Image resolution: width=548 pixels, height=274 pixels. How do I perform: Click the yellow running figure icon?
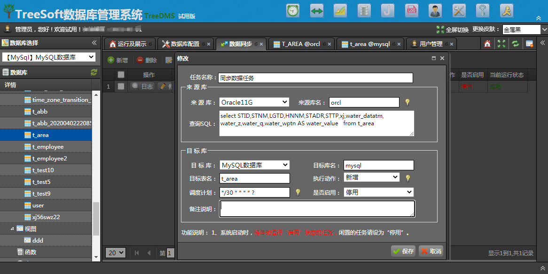point(507,11)
